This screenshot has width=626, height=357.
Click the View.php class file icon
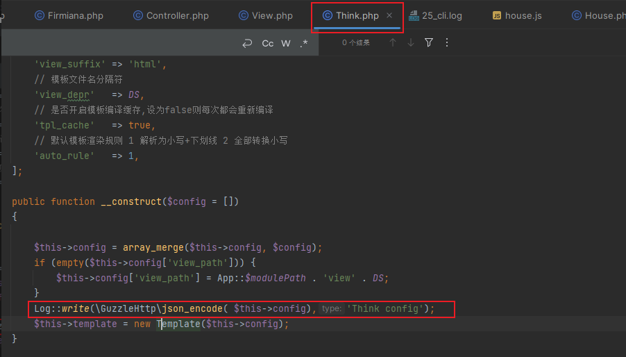pos(243,15)
